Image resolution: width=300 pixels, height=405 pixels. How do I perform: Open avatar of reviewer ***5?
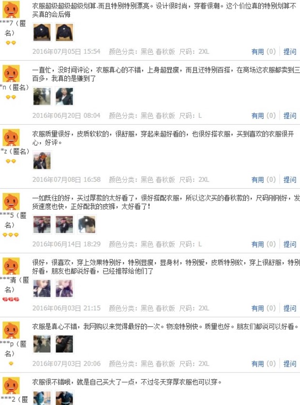11,201
